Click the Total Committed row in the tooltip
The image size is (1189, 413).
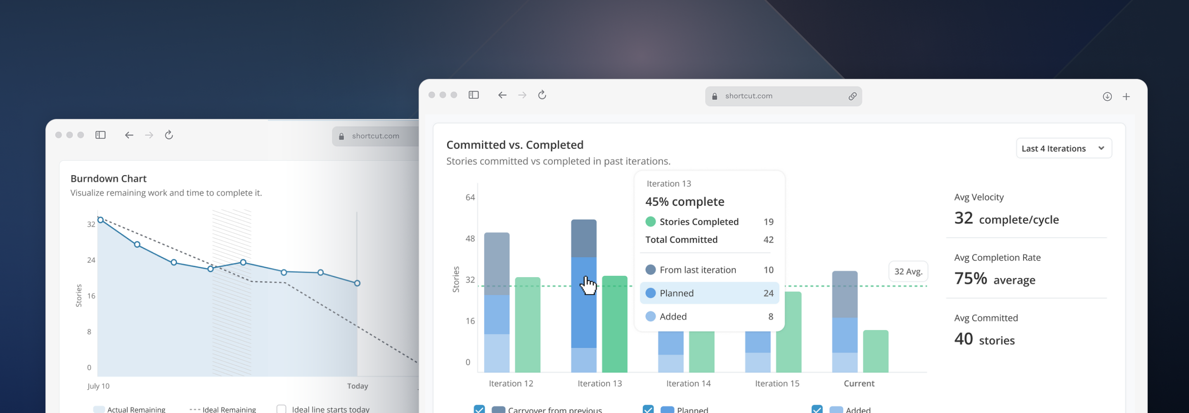[x=709, y=240]
